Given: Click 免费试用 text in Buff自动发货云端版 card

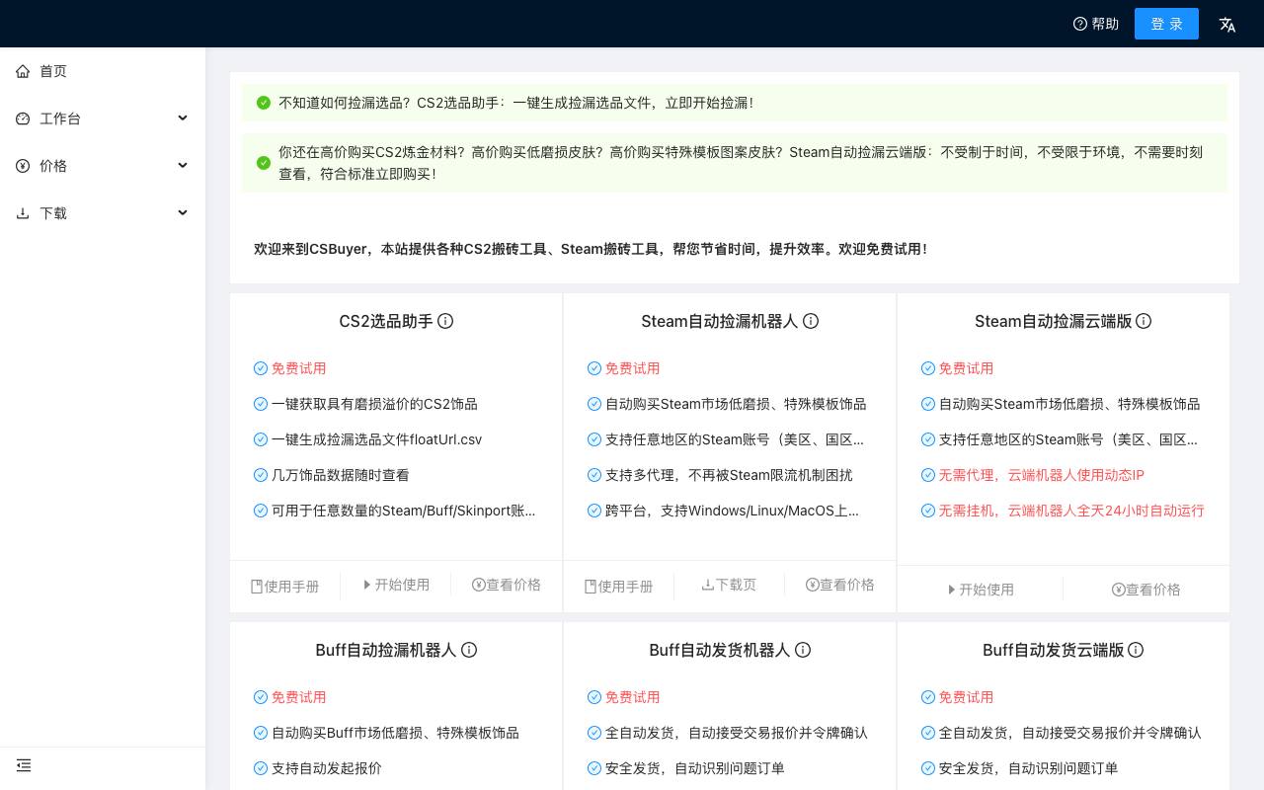Looking at the screenshot, I should pos(967,697).
